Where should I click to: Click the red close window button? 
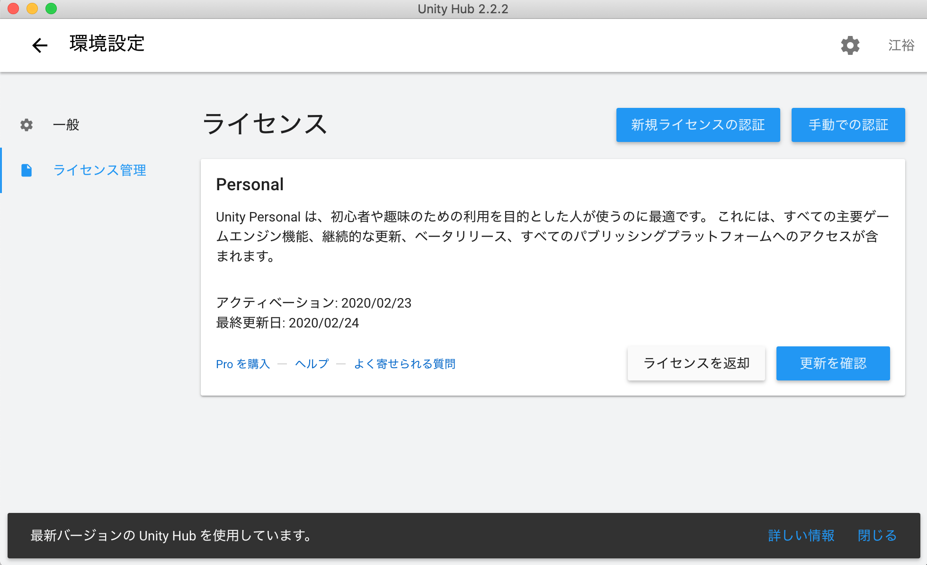coord(13,9)
